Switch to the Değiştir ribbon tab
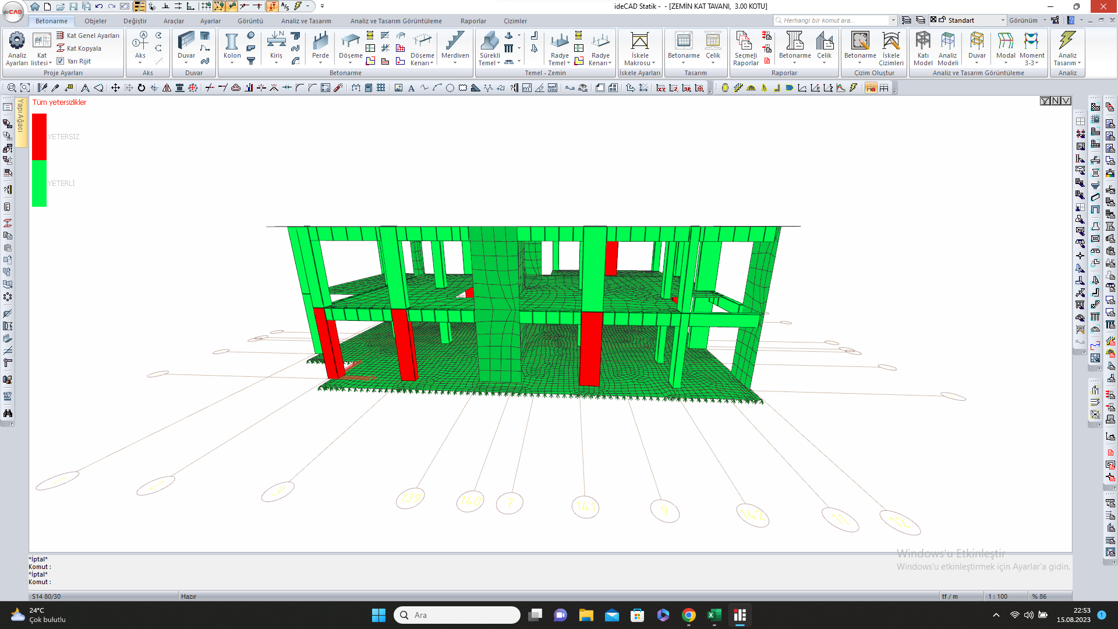Image resolution: width=1118 pixels, height=629 pixels. coord(135,20)
